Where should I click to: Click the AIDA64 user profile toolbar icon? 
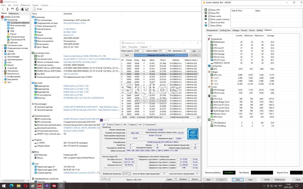(x=22, y=9)
